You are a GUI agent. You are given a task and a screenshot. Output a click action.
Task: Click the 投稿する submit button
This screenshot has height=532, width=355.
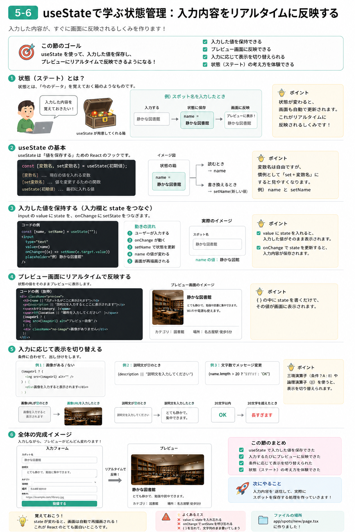point(59,504)
